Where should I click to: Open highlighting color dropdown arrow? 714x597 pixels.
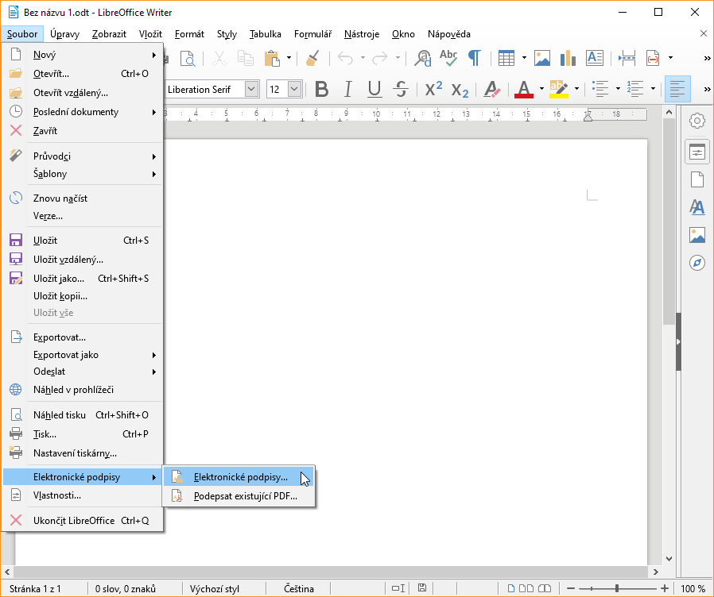576,89
